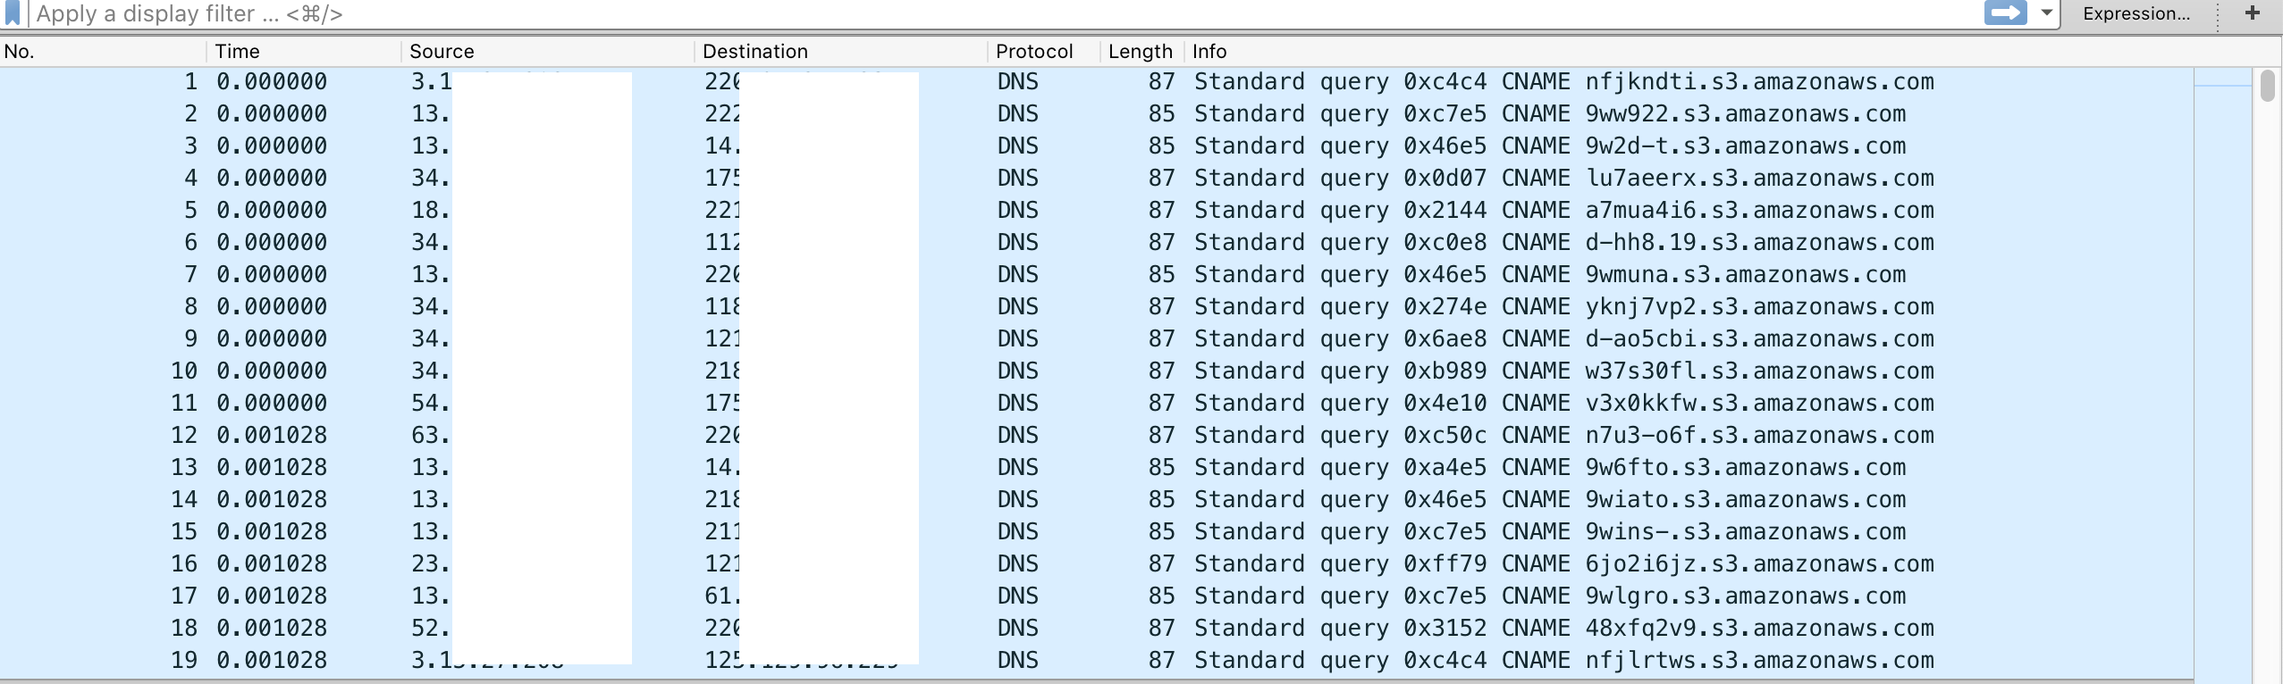Select packet 10 querying w37s30fl.s3.amazonaws.com

(1097, 371)
